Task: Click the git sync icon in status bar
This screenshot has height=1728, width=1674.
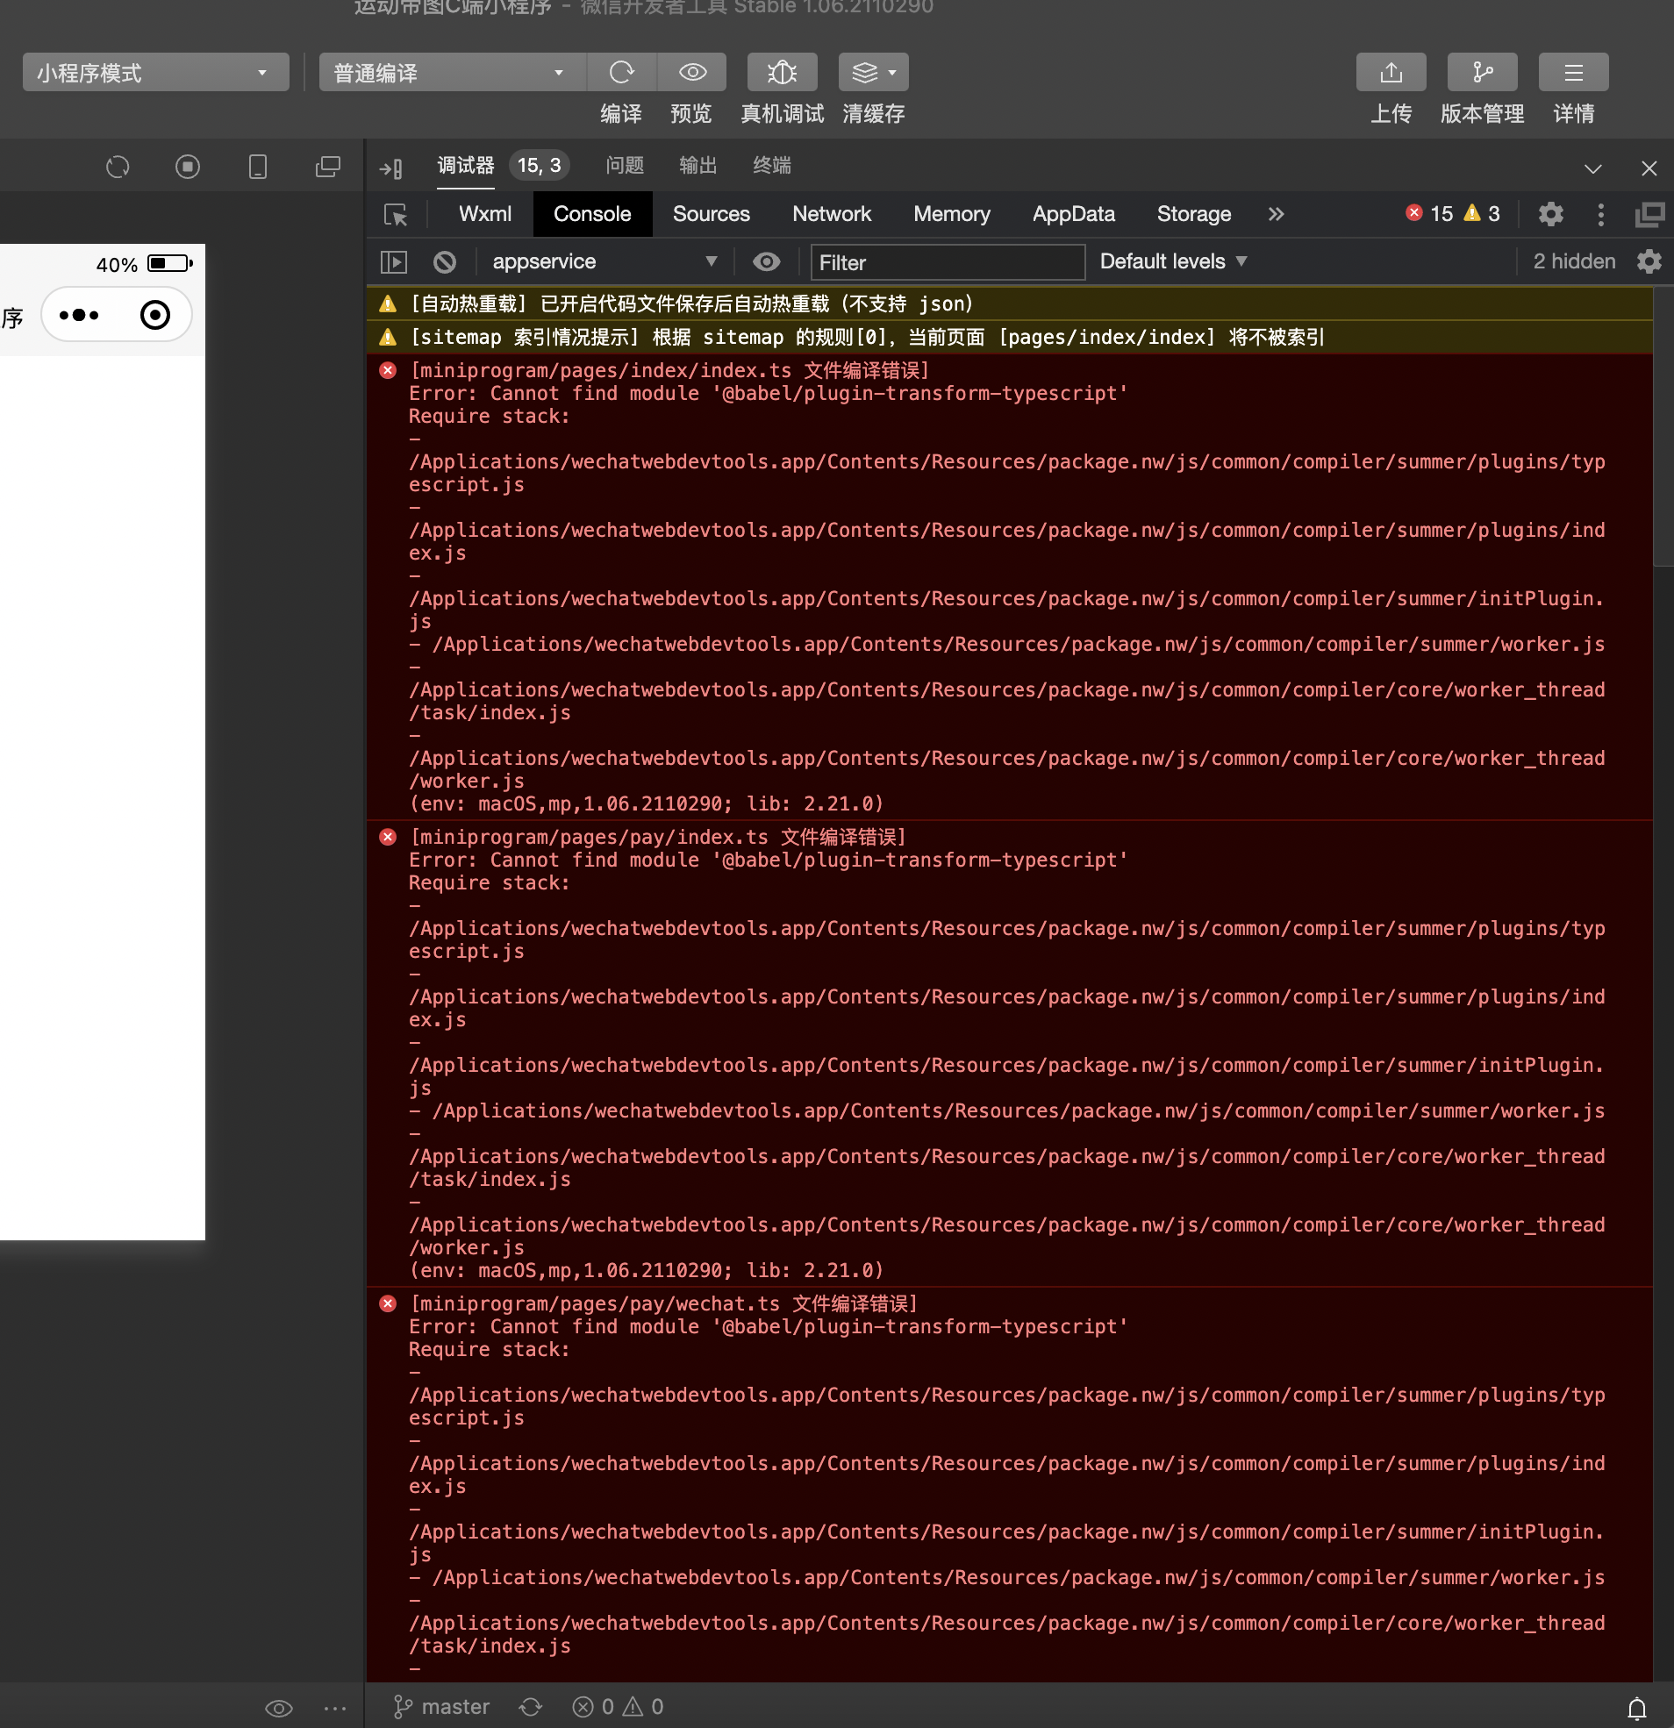Action: coord(530,1707)
